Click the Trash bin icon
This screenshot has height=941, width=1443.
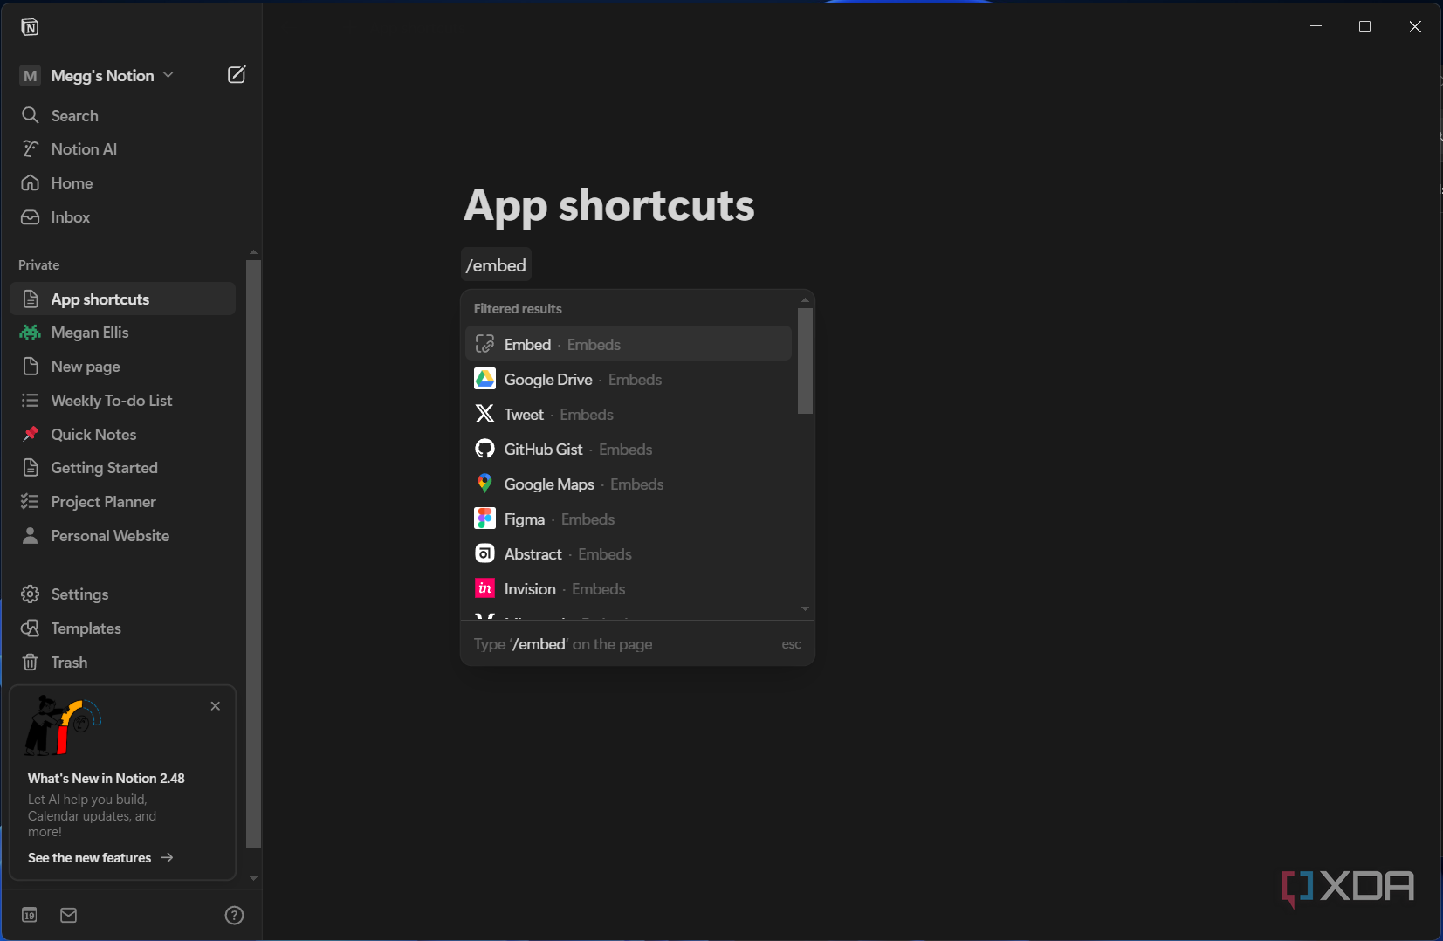pyautogui.click(x=31, y=663)
